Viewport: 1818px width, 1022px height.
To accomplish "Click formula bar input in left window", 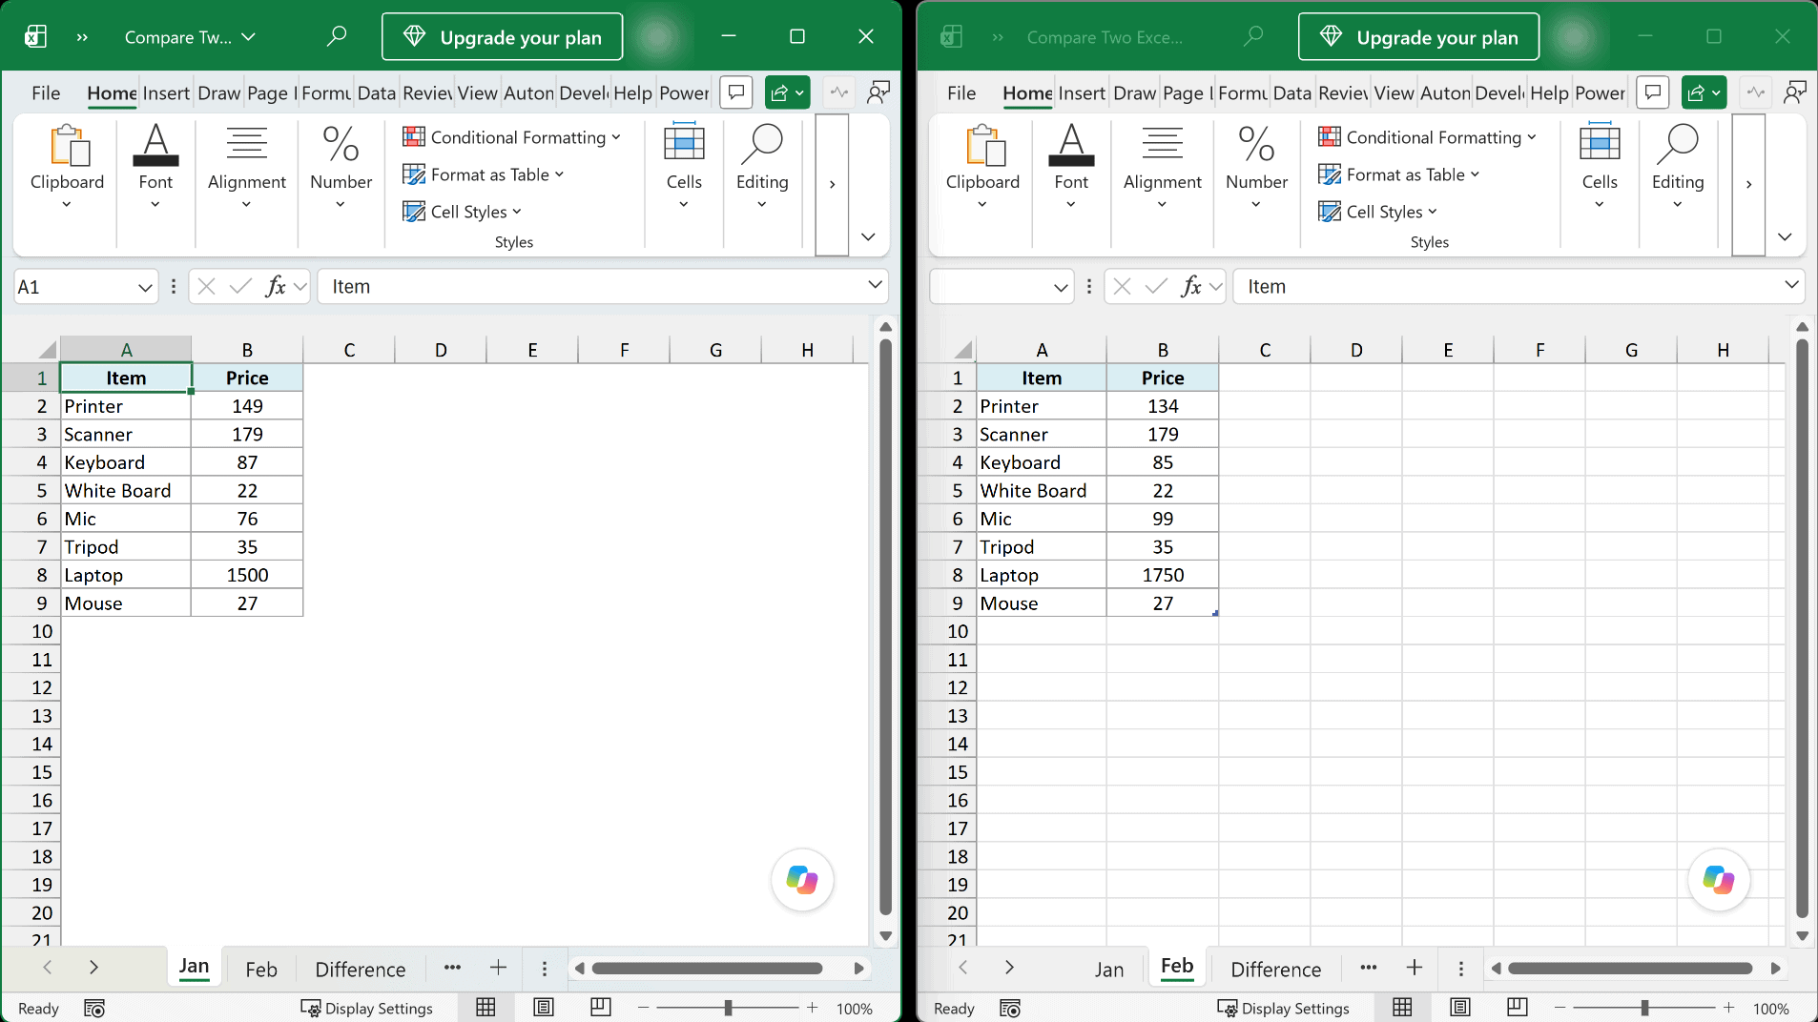I will [591, 286].
